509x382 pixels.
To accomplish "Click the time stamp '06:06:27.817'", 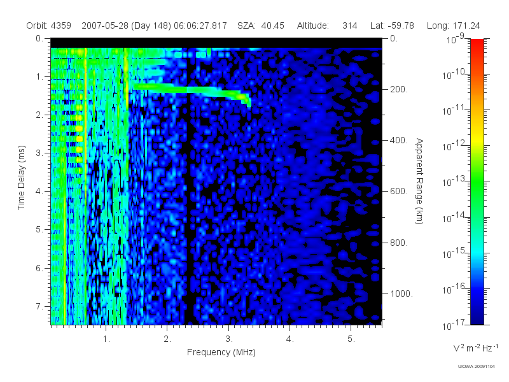I will [x=200, y=25].
